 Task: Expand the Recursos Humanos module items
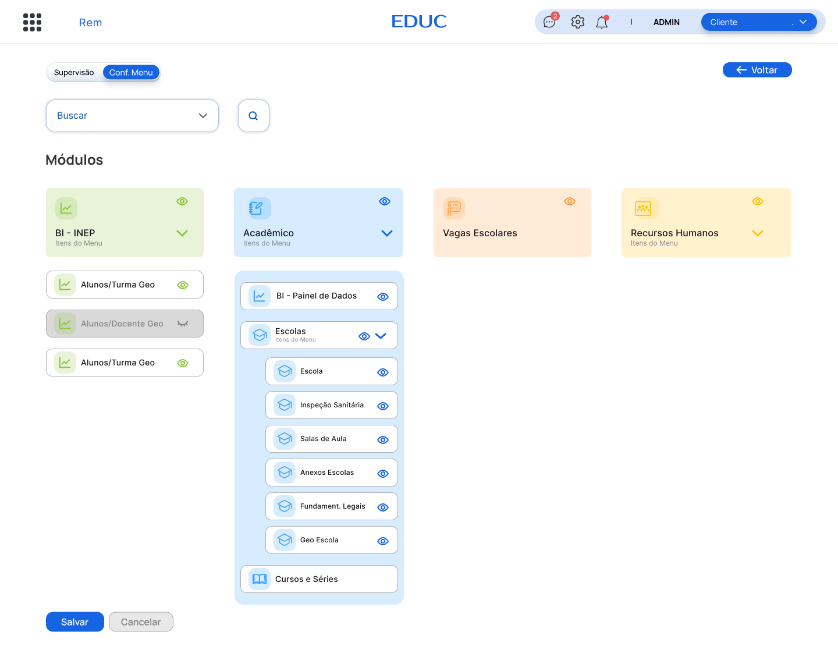(x=758, y=233)
